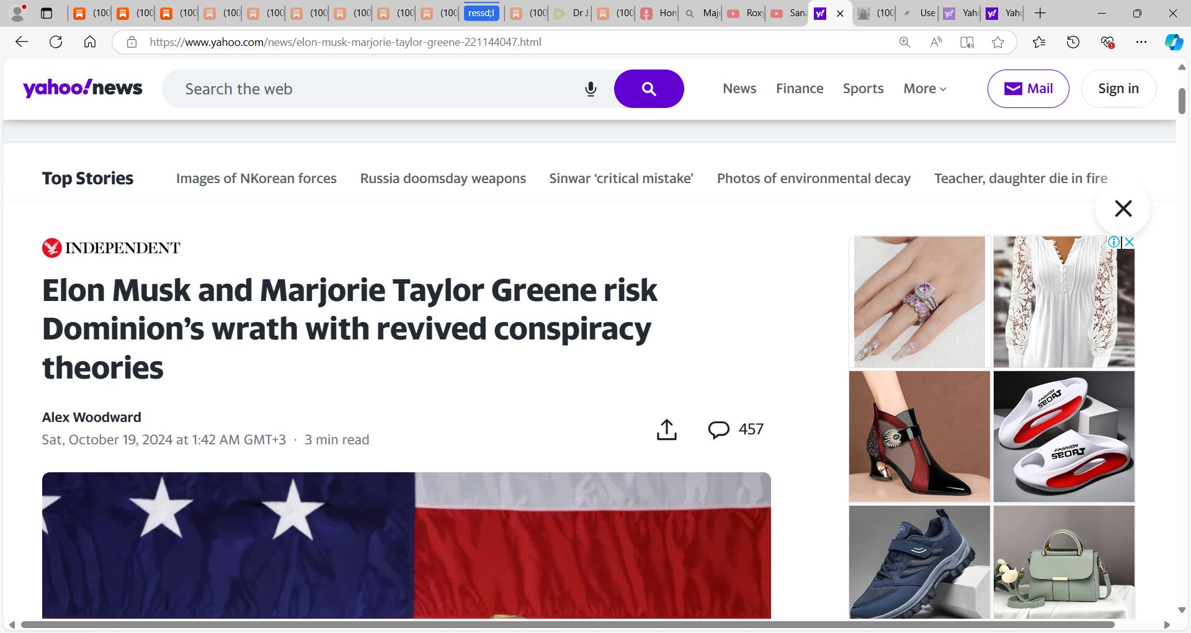Click the article publish date text
The width and height of the screenshot is (1191, 633).
pos(164,439)
